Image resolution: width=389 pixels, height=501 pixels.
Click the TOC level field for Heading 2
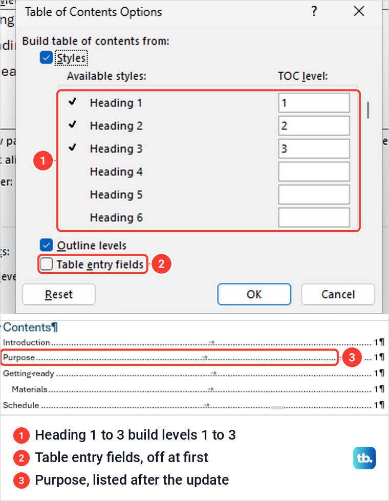314,125
